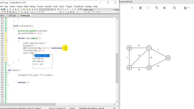Click the Build and run icon
Image resolution: width=194 pixels, height=109 pixels.
tap(32, 9)
